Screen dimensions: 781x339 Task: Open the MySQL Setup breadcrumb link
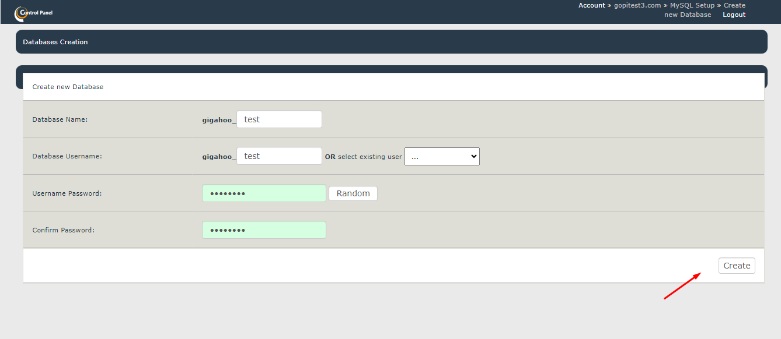(692, 5)
